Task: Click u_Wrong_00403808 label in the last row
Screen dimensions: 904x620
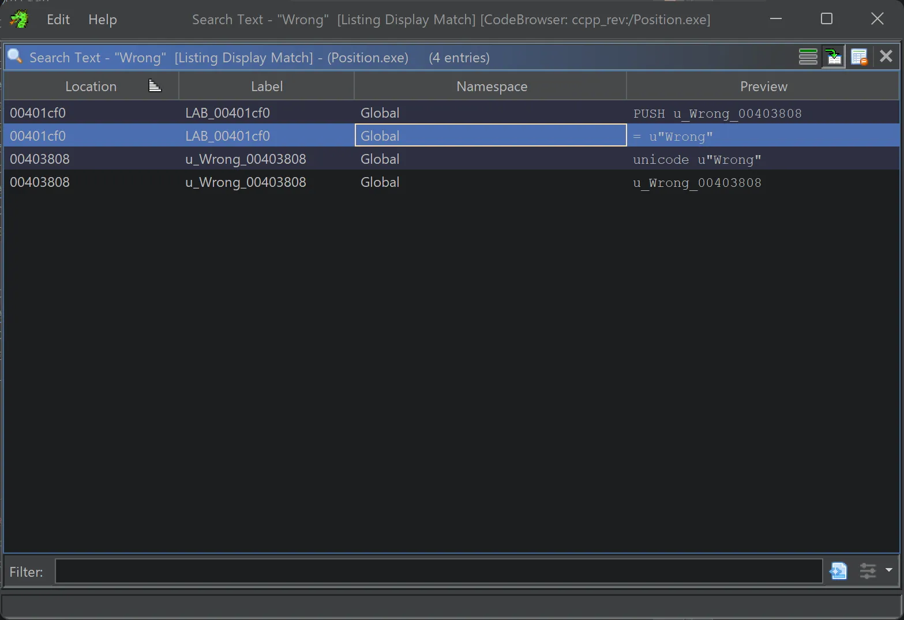Action: pyautogui.click(x=245, y=182)
